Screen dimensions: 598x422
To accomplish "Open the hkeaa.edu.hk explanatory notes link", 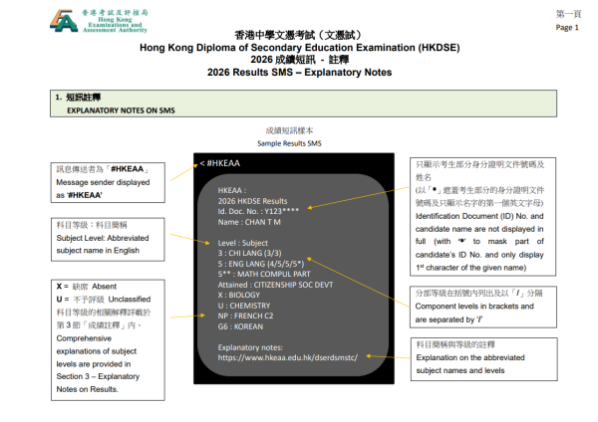I will [x=288, y=357].
